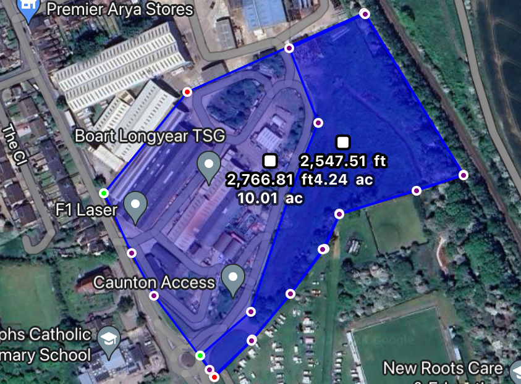Click the red vertex at the polygon's bottom tip
Viewport: 521px width, 384px height.
[x=214, y=377]
